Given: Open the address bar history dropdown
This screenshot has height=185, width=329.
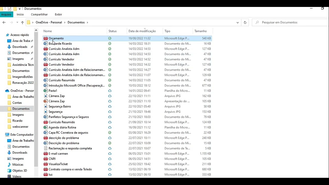Looking at the screenshot, I should point(237,22).
